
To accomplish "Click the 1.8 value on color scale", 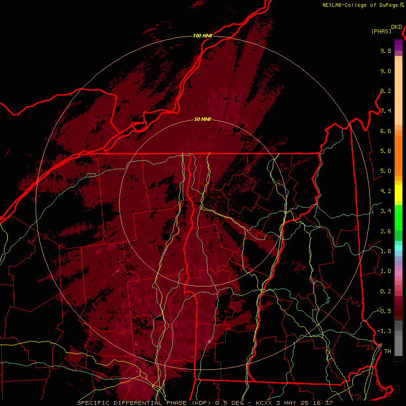I will click(386, 251).
